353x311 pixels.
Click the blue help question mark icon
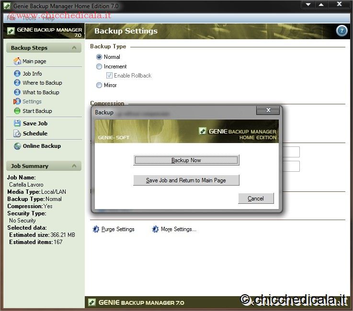click(x=342, y=31)
